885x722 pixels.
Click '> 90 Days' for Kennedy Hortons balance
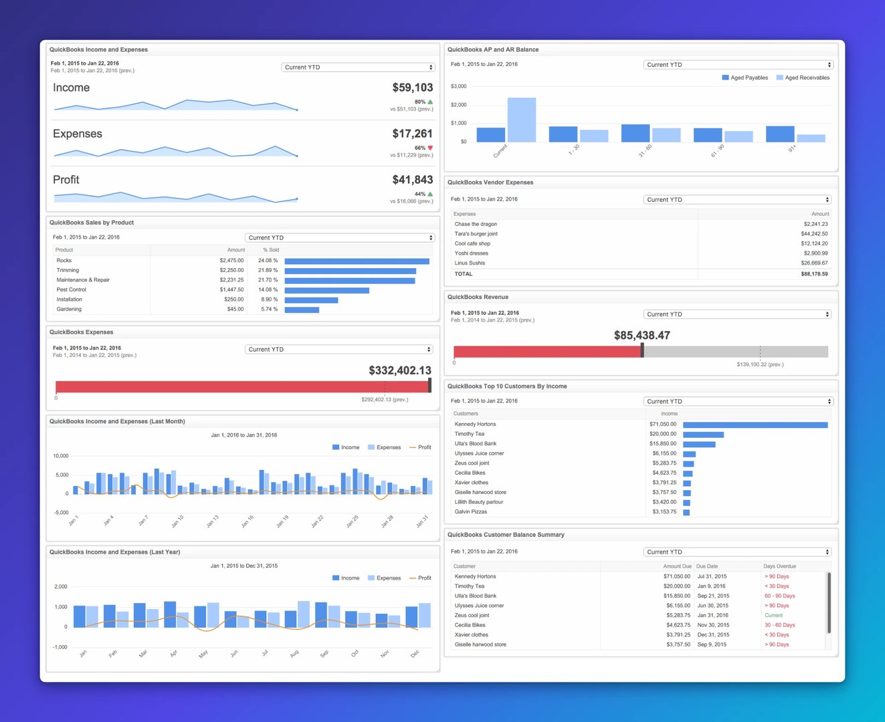coord(777,576)
